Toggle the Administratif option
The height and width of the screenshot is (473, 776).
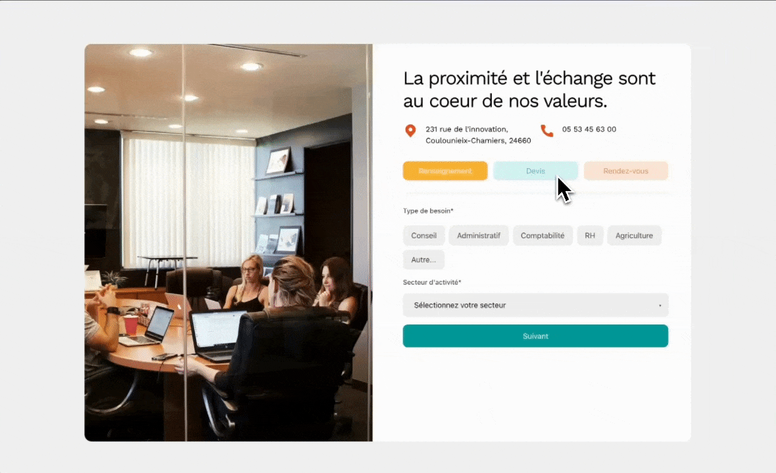(x=479, y=236)
